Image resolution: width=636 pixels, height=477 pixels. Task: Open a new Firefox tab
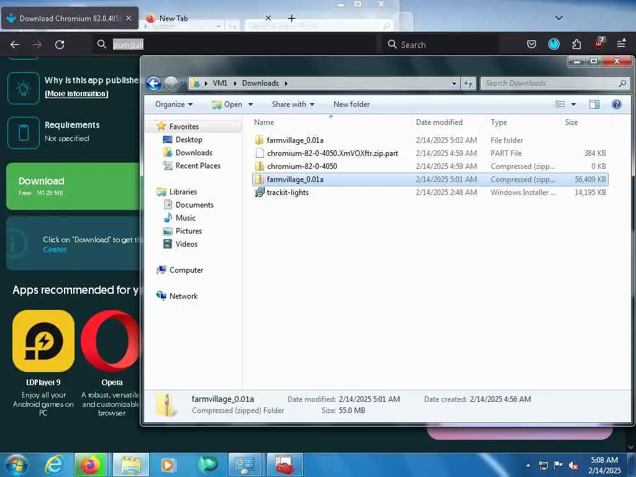pyautogui.click(x=292, y=18)
